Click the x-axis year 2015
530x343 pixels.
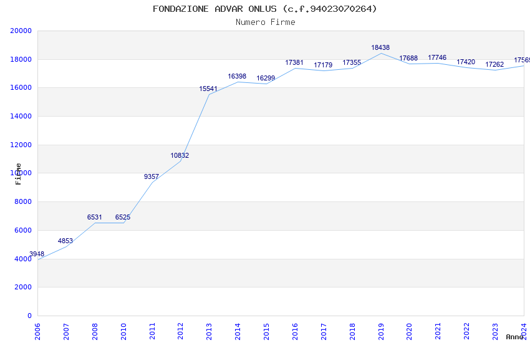pyautogui.click(x=266, y=332)
